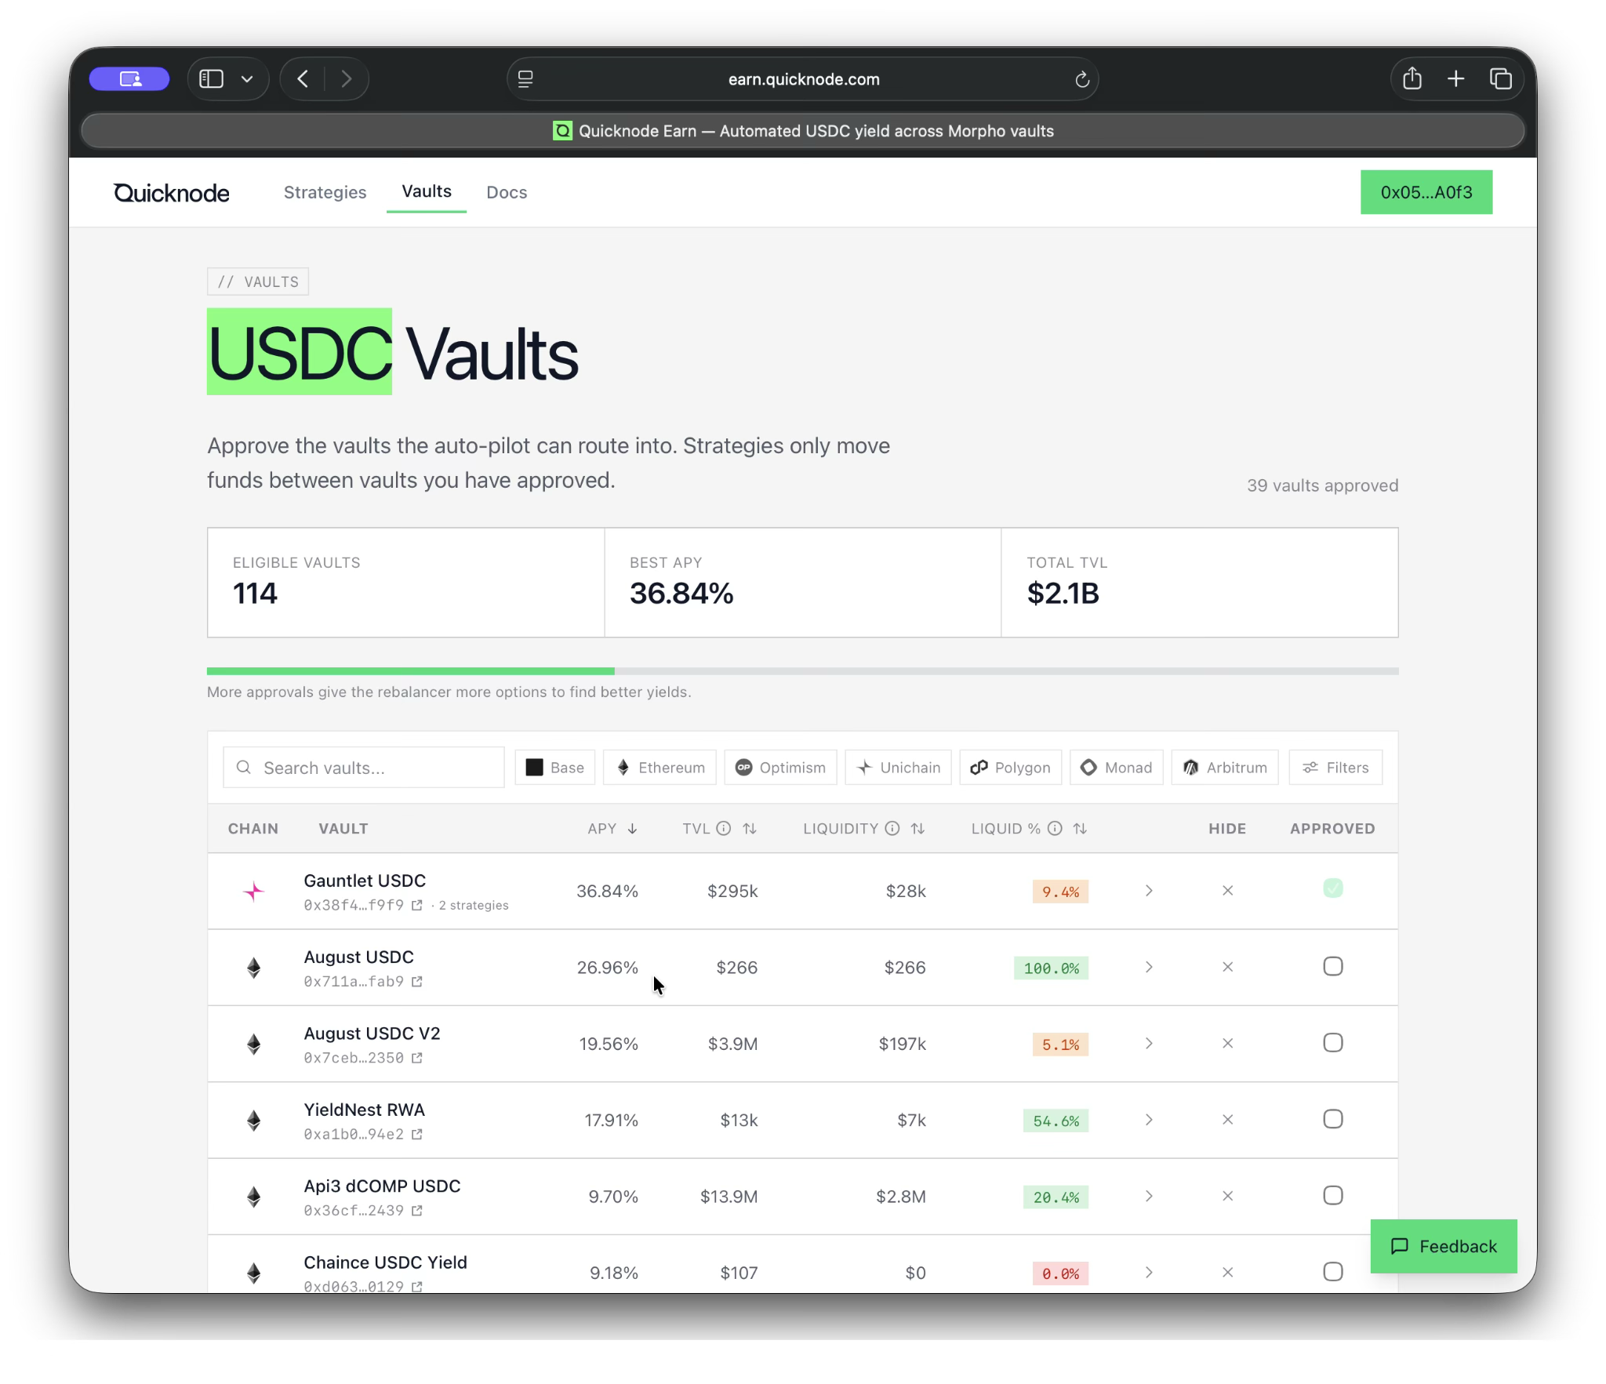Hide the YieldNest RWA vault
The height and width of the screenshot is (1384, 1606).
coord(1227,1120)
